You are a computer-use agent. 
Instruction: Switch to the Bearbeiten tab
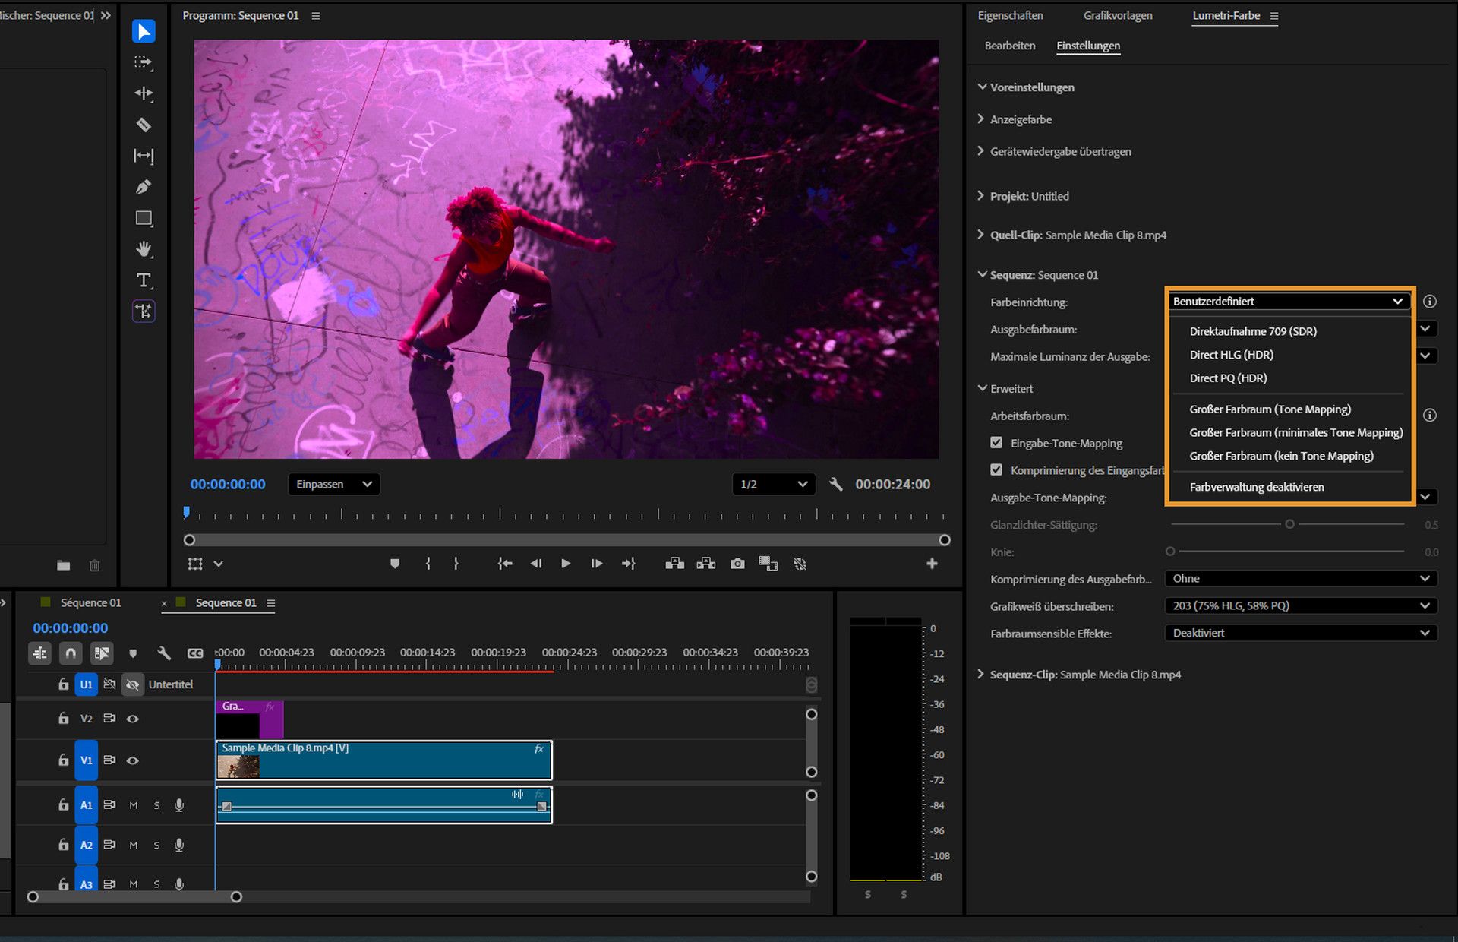click(x=1009, y=46)
